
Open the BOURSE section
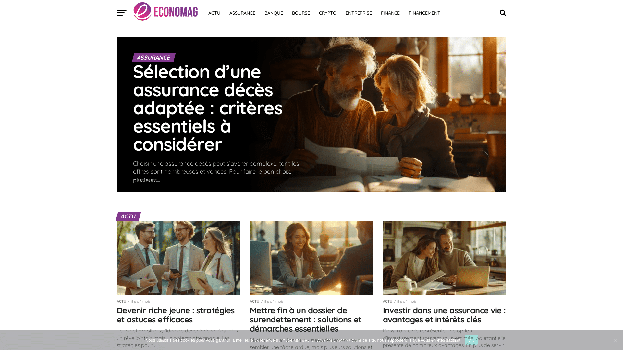[x=301, y=13]
